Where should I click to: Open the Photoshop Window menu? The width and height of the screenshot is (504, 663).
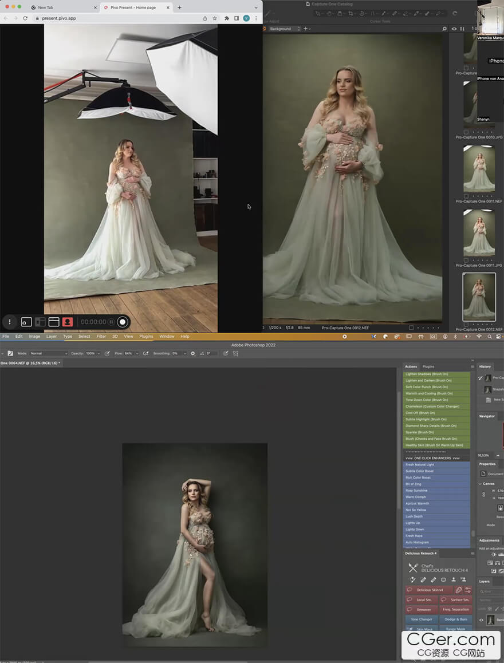[167, 337]
